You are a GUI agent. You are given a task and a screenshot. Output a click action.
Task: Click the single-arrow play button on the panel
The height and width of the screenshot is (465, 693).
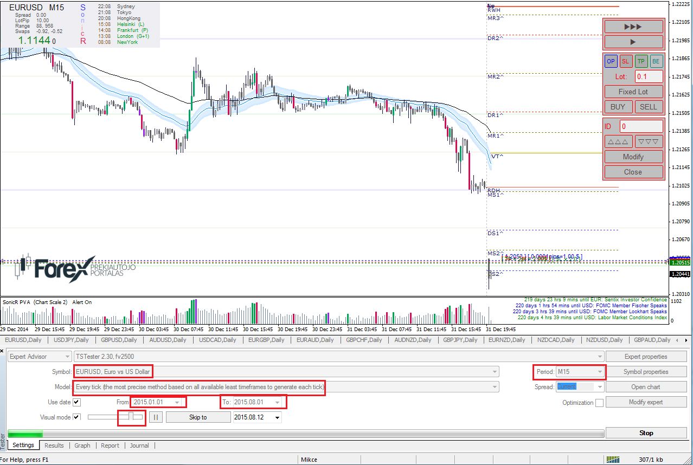click(x=633, y=41)
